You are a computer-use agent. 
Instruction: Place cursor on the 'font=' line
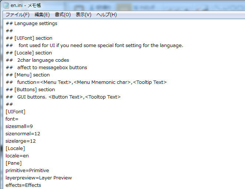(x=12, y=119)
